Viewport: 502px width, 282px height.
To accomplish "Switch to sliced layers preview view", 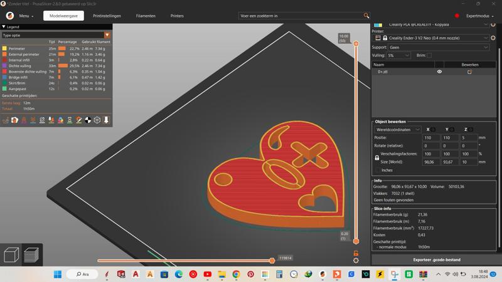I will tap(32, 255).
